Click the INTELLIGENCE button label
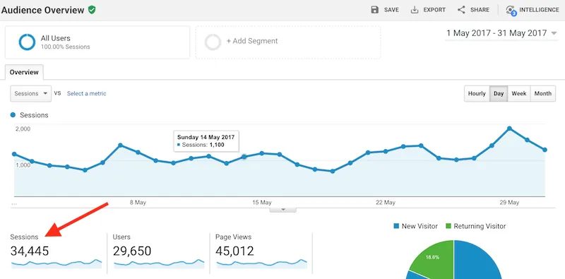This screenshot has width=565, height=279. click(539, 10)
